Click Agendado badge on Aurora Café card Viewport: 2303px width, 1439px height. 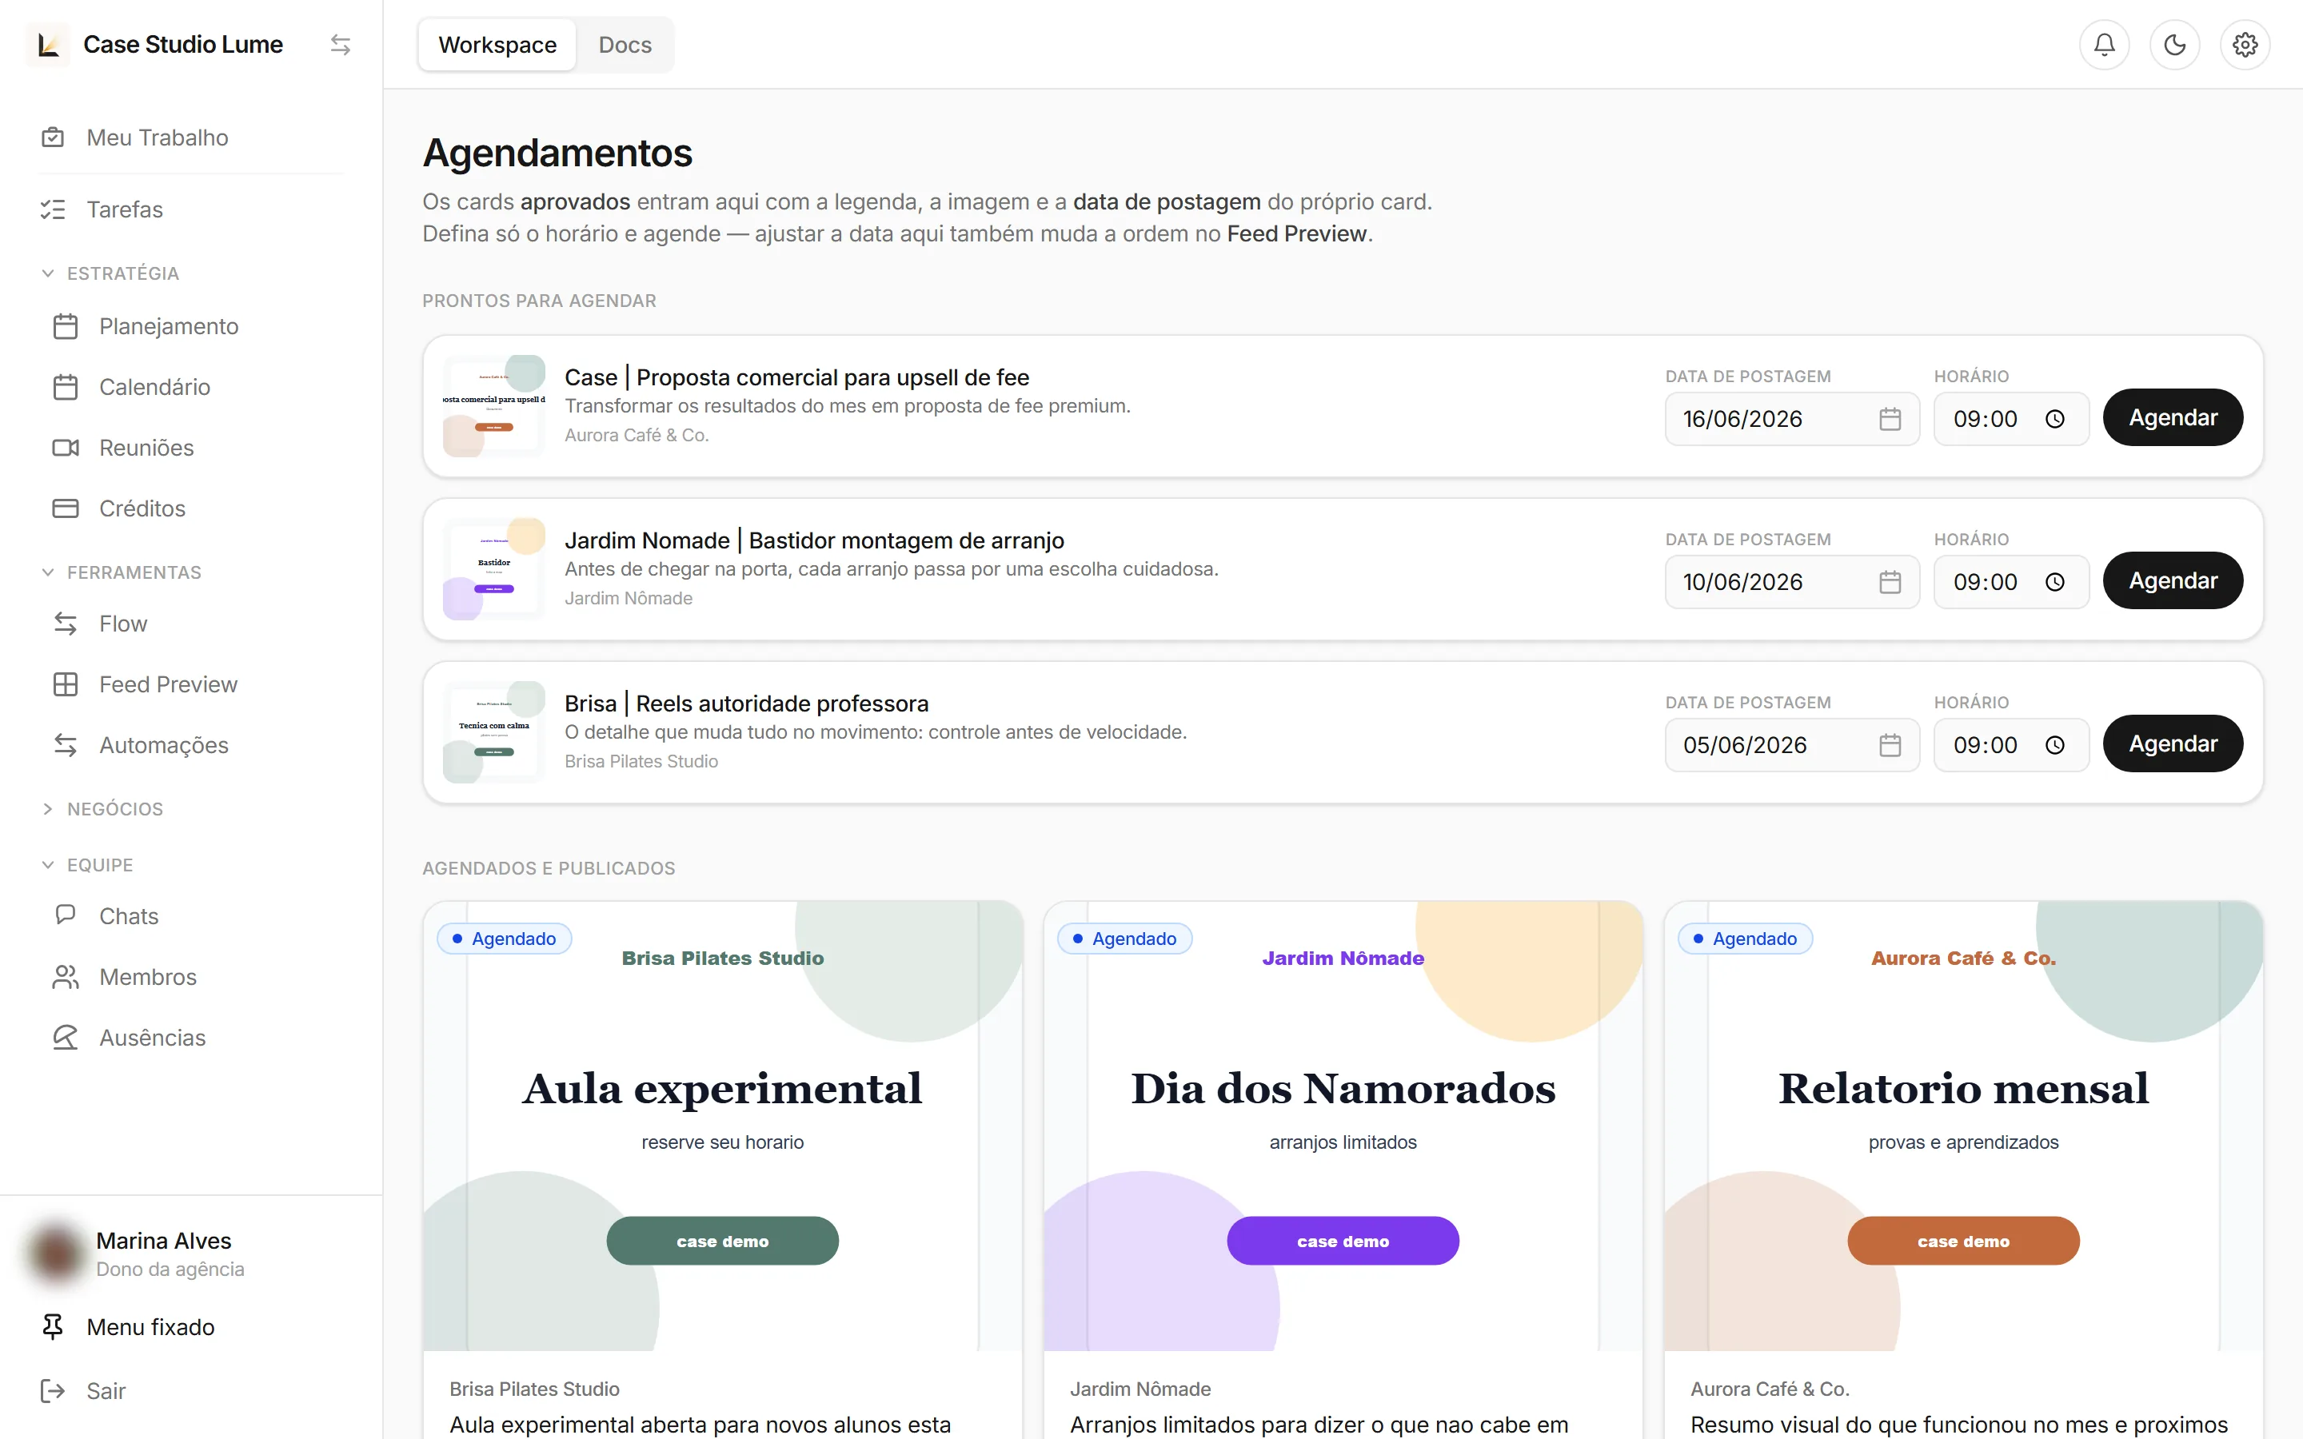click(1746, 939)
